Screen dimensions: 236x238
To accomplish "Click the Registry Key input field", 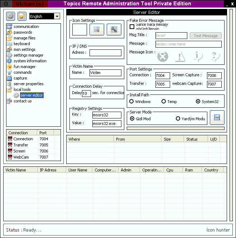I will (107, 115).
